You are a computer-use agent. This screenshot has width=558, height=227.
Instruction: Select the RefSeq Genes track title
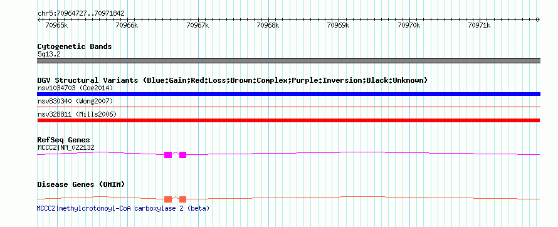(64, 140)
